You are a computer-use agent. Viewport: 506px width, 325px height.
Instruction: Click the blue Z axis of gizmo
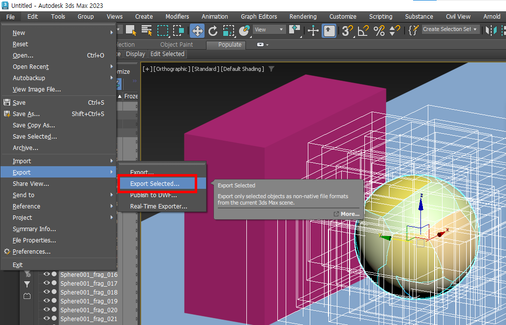[x=421, y=207]
